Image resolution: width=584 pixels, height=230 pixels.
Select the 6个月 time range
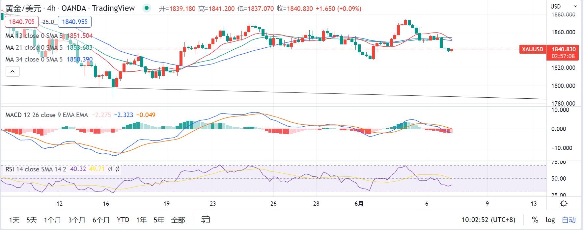click(x=101, y=220)
